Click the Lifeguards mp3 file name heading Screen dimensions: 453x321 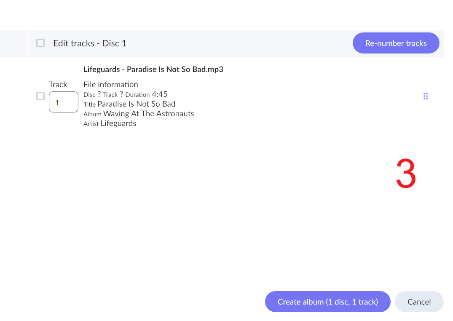(153, 70)
